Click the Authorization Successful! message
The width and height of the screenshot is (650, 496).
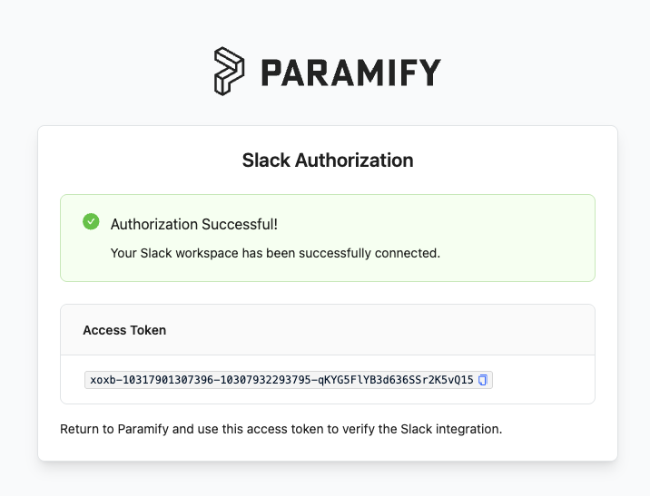194,224
